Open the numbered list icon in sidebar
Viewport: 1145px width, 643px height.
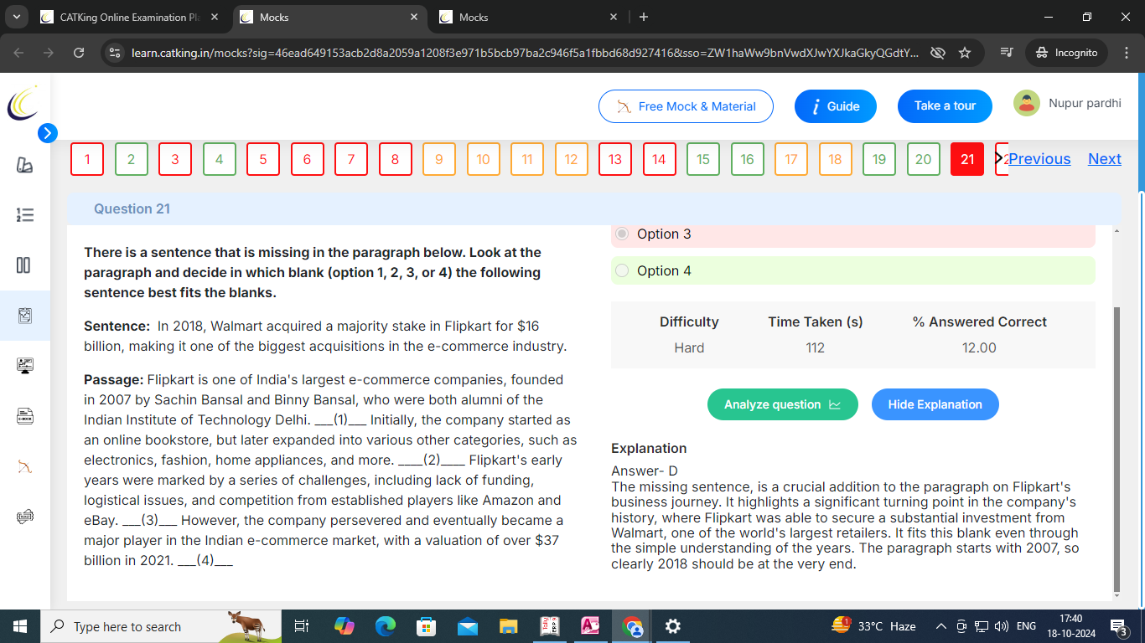(x=24, y=216)
